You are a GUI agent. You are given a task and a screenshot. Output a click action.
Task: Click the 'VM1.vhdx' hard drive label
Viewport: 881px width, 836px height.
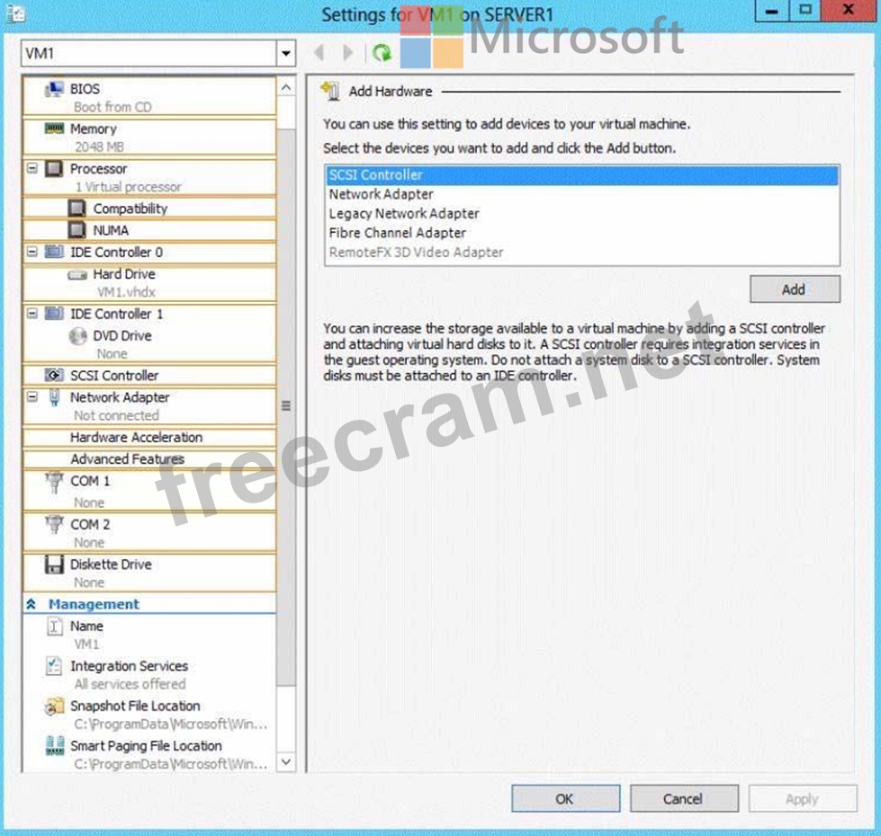(x=126, y=292)
